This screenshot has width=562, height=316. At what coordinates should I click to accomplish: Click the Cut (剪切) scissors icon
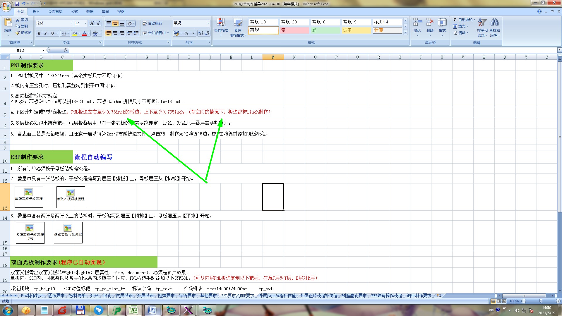tap(18, 20)
